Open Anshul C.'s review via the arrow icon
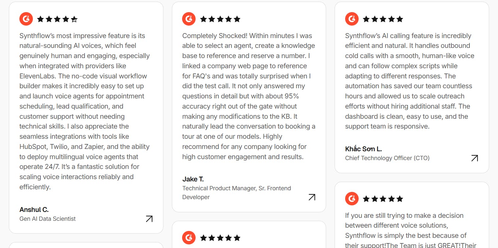 pos(149,219)
